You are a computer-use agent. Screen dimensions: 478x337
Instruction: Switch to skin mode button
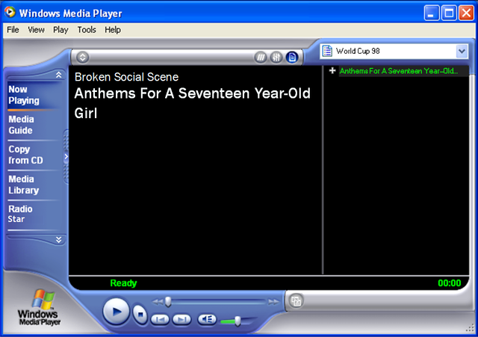pyautogui.click(x=296, y=301)
